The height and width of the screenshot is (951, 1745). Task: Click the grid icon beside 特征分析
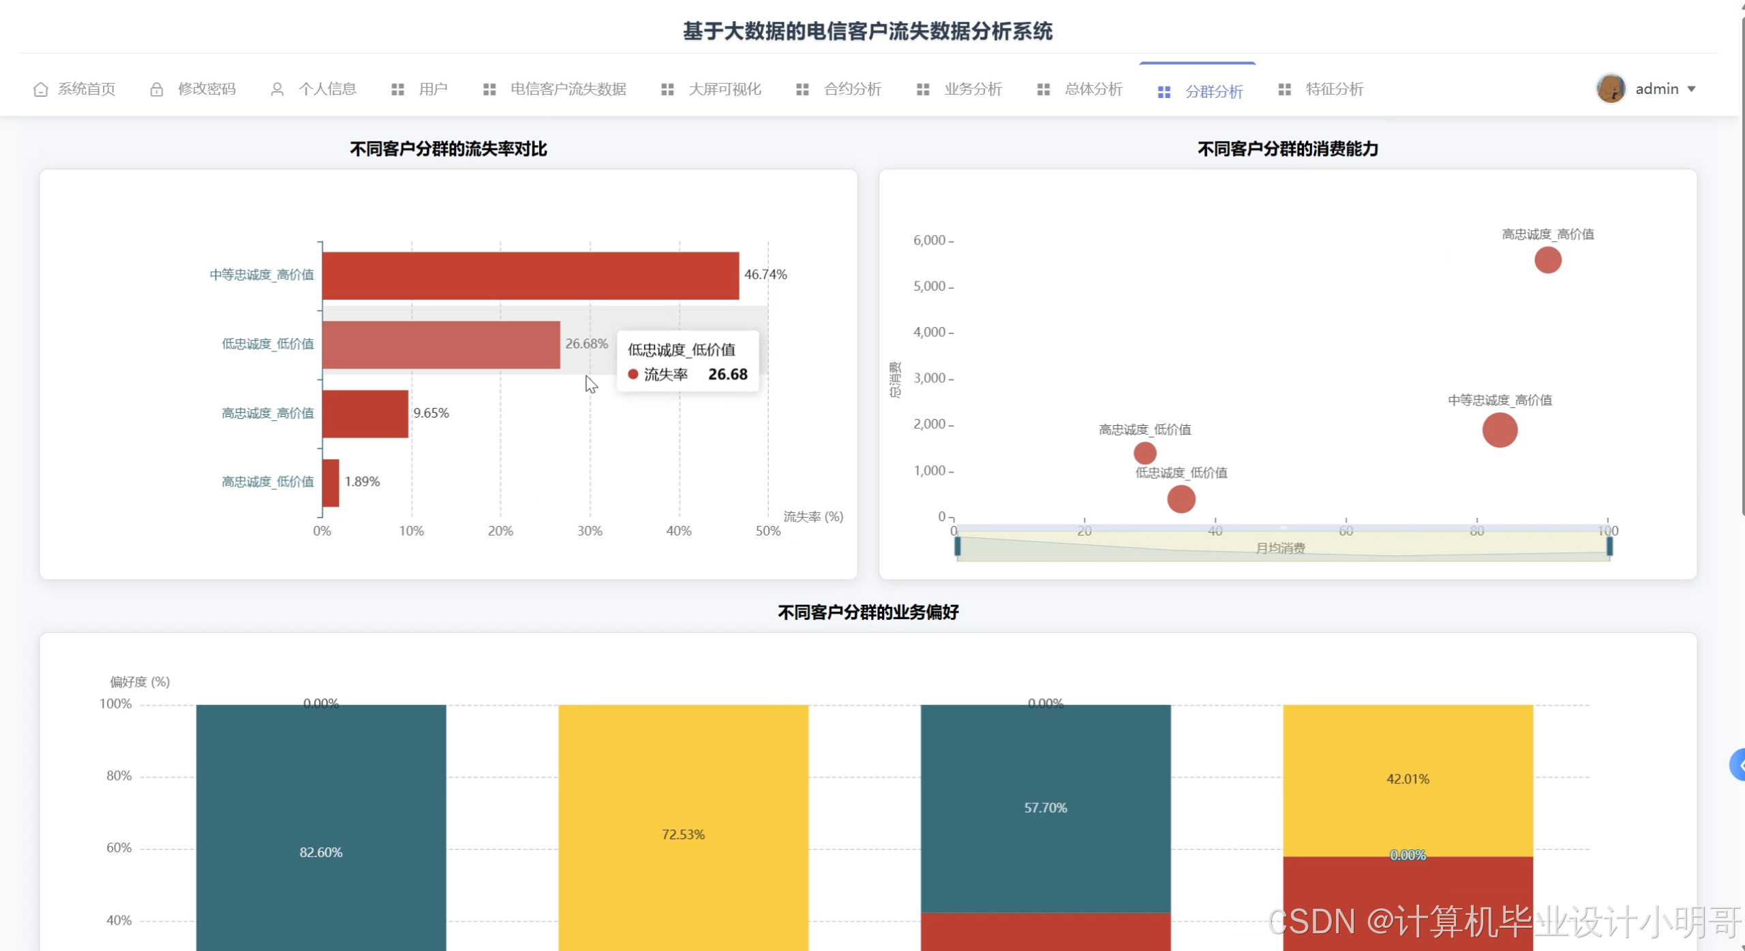[1284, 89]
